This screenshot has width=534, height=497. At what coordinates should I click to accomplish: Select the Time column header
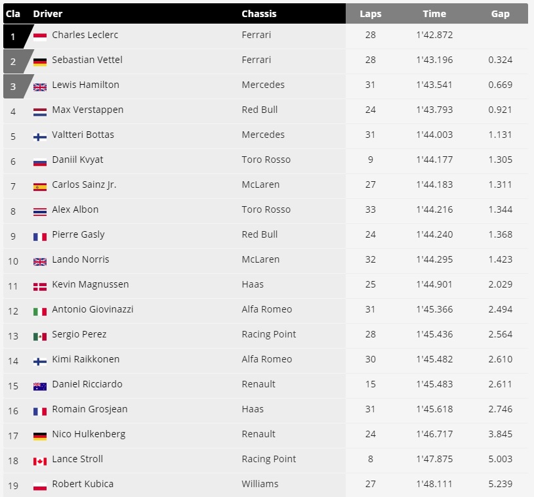tap(434, 14)
